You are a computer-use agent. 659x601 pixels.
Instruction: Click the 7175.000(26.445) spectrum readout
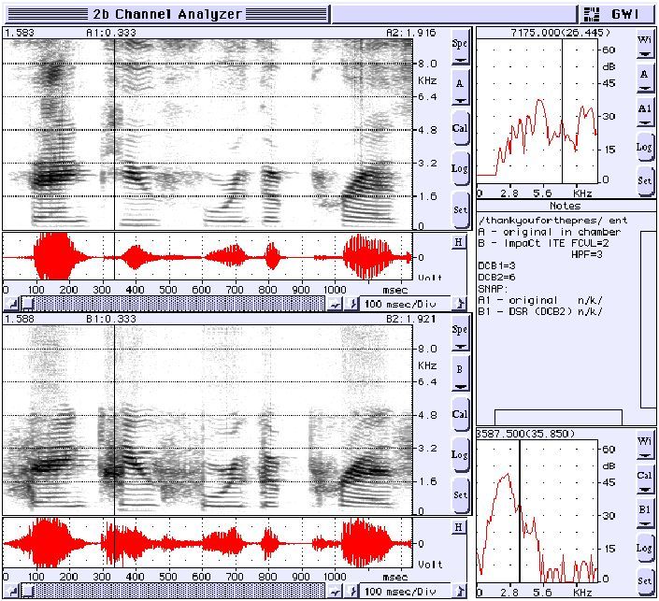point(560,33)
